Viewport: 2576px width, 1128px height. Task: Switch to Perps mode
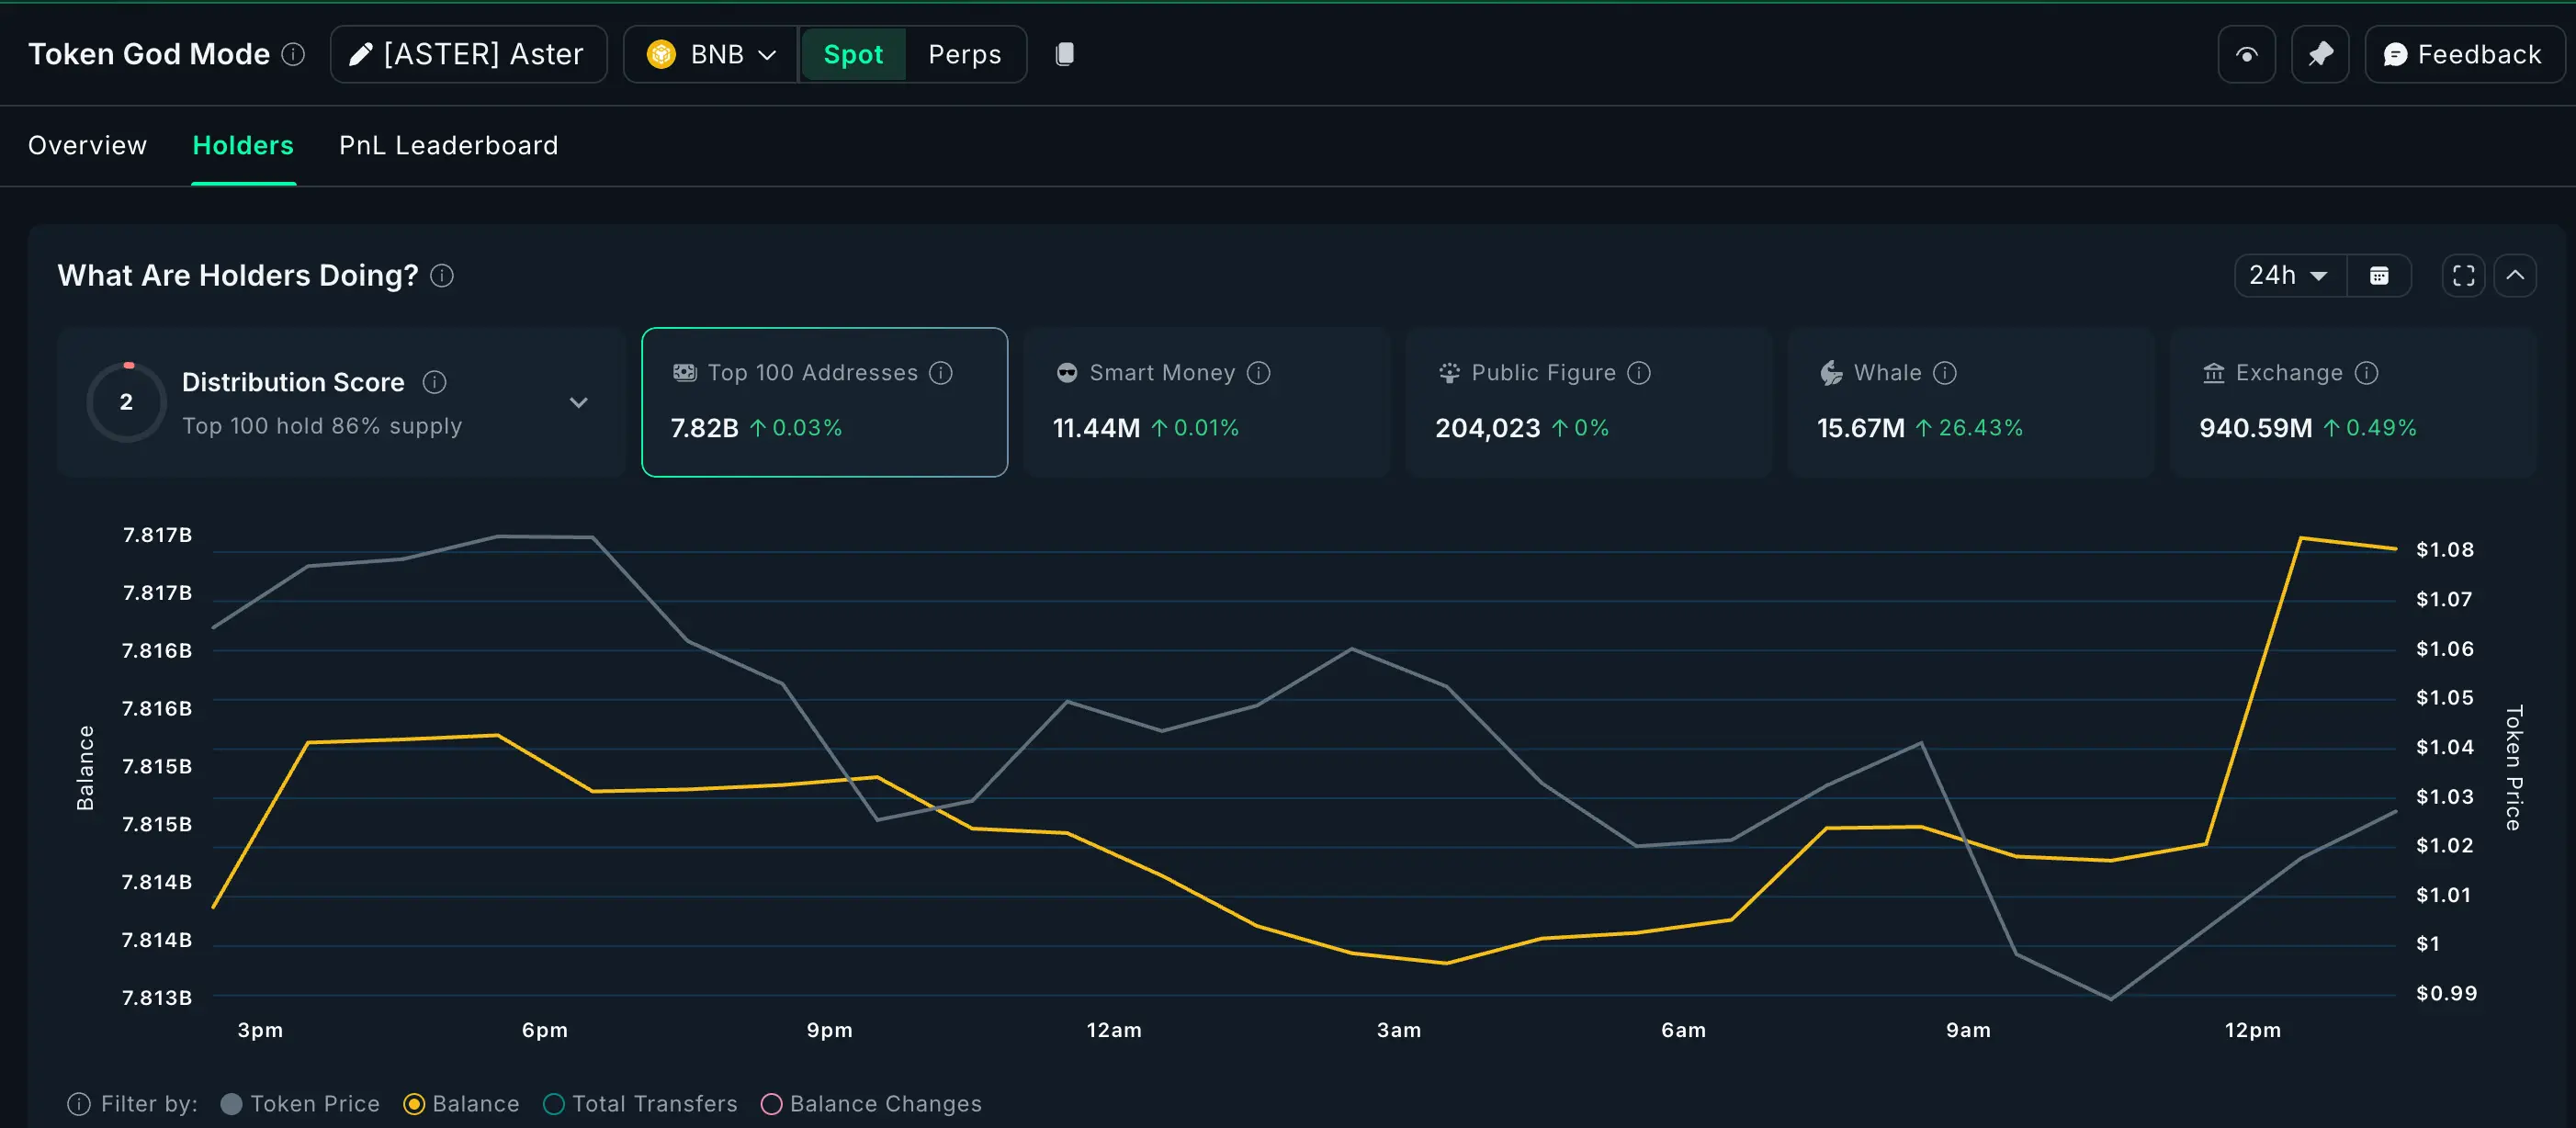click(x=964, y=54)
